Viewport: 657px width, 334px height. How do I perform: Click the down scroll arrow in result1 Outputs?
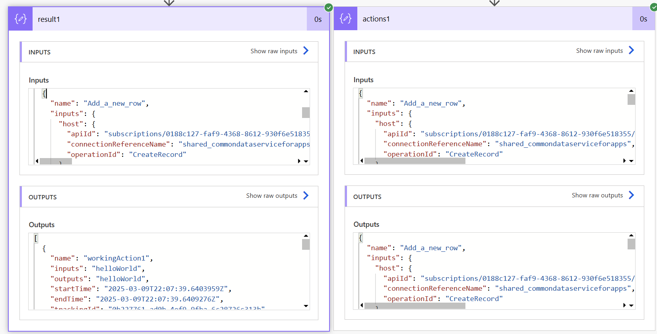pos(306,306)
